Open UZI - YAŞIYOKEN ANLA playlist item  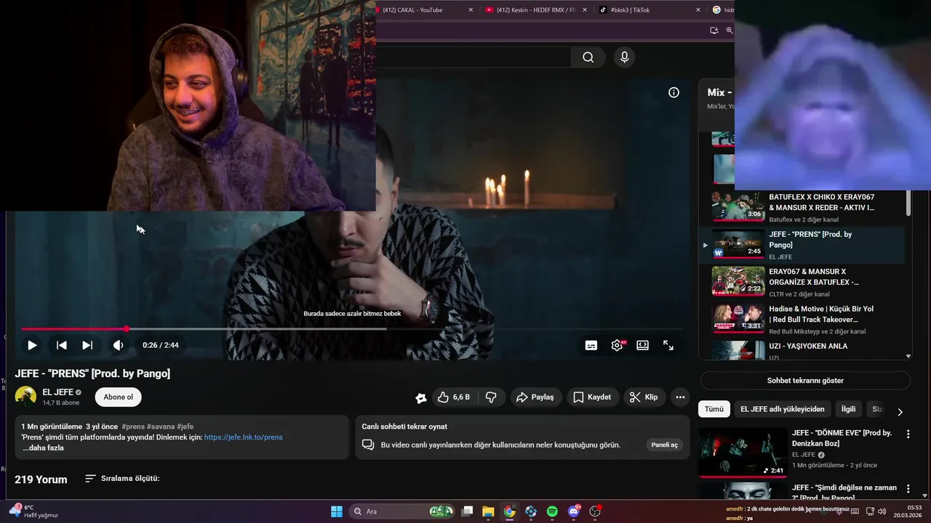point(803,349)
